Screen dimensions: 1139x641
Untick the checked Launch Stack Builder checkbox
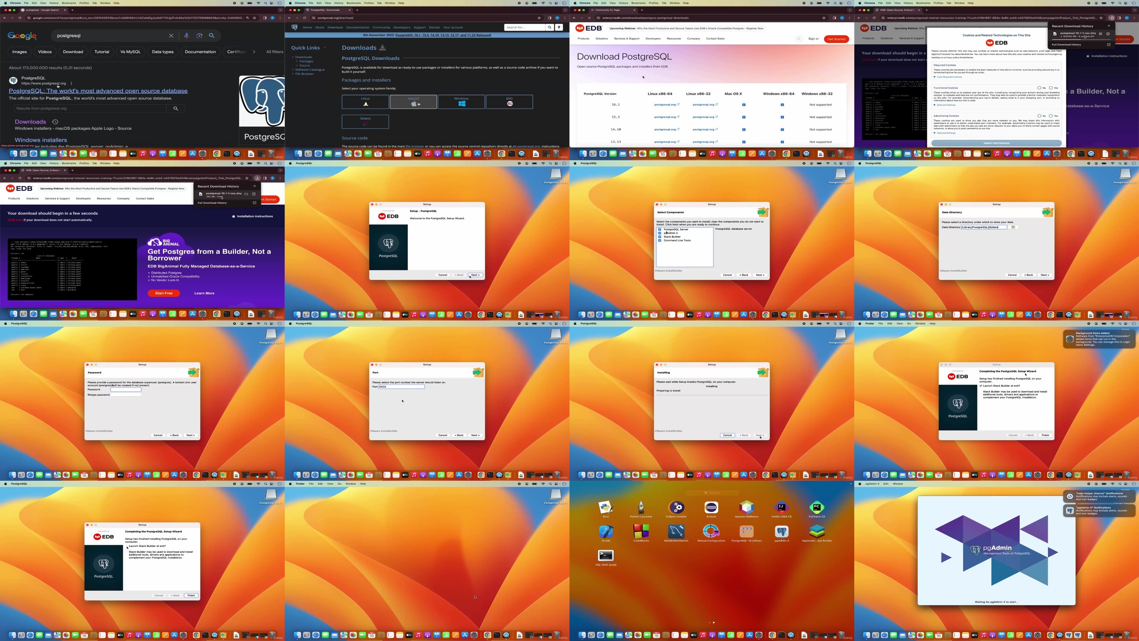(981, 386)
